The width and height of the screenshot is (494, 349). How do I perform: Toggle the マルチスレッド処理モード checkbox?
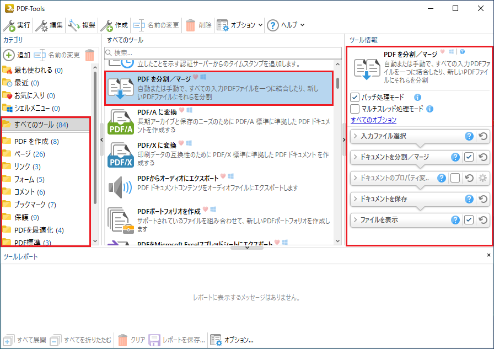tap(355, 109)
